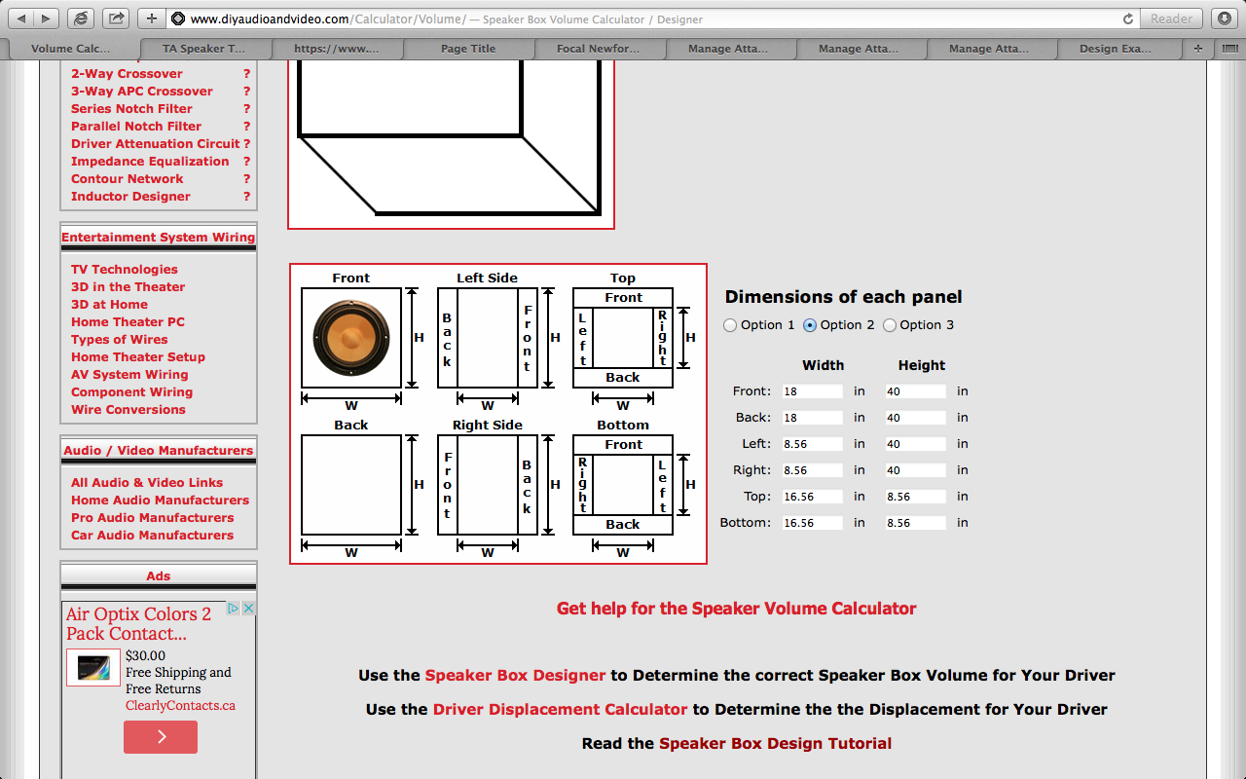The image size is (1246, 779).
Task: Click the ClearlyContacts.ca ad link
Action: click(x=180, y=706)
